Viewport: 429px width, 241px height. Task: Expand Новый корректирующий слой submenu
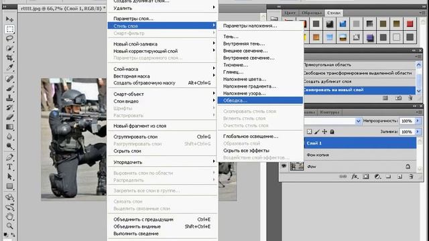pyautogui.click(x=162, y=51)
